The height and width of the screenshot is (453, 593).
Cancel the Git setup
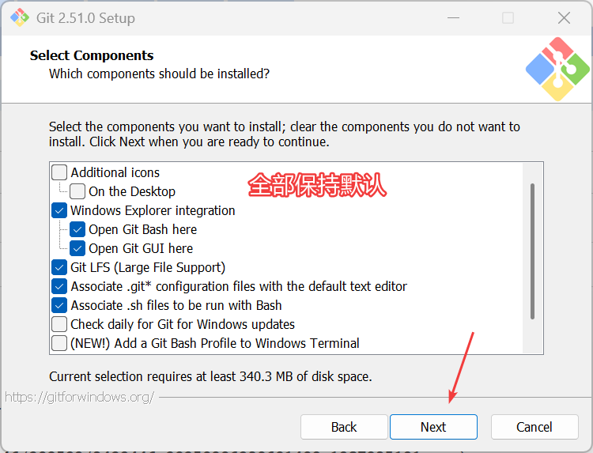tap(534, 427)
